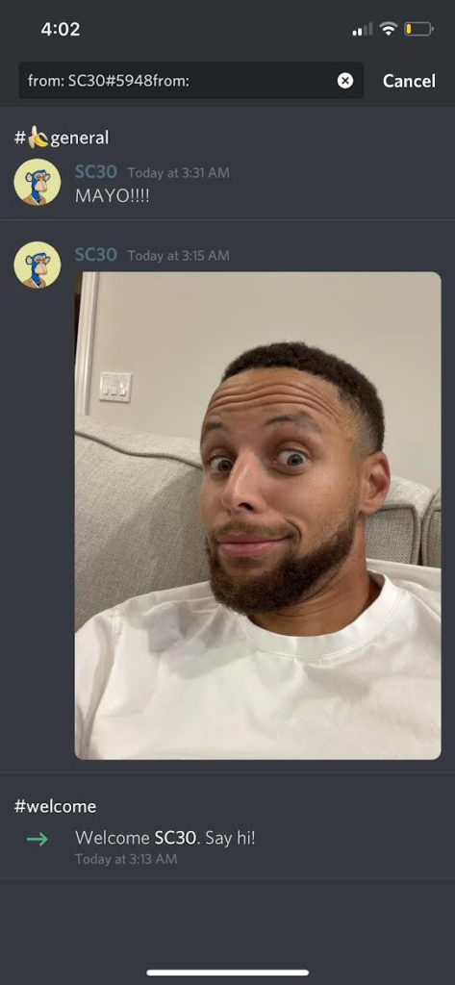Open the ape avatar beside the MAYO!!!! message

pos(38,182)
